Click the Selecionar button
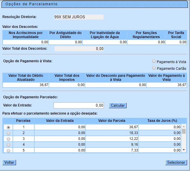Viewport: 190px width, 171px height. coord(176,163)
